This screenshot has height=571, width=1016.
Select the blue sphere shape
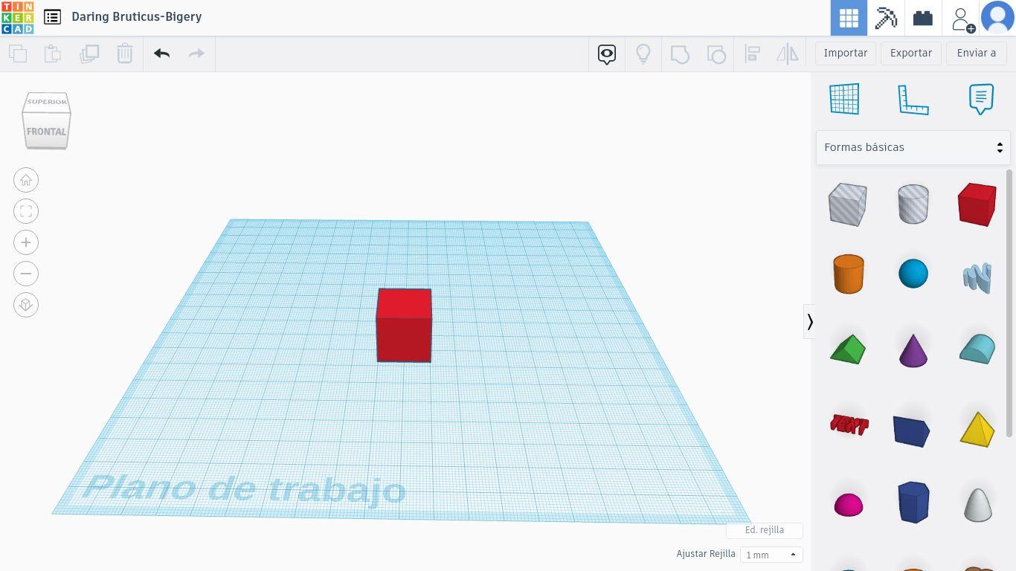click(x=913, y=274)
